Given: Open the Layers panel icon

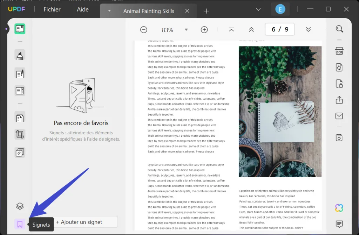Looking at the screenshot, I should coord(20,206).
